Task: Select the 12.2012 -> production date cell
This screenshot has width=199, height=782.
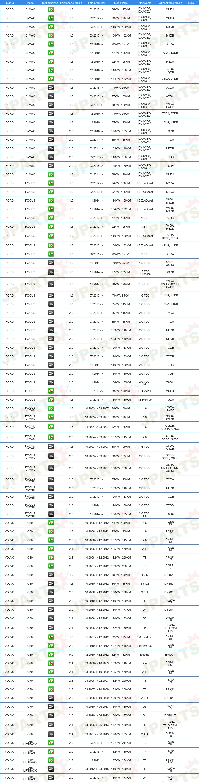Action: click(x=96, y=761)
